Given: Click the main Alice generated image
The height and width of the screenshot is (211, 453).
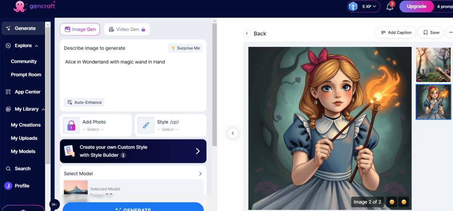Looking at the screenshot, I should [x=330, y=128].
